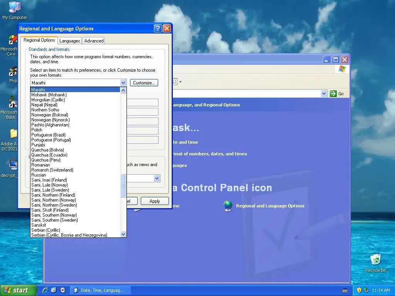Select Sami, Lule (Sweden) option
The height and width of the screenshot is (296, 395).
(x=75, y=190)
